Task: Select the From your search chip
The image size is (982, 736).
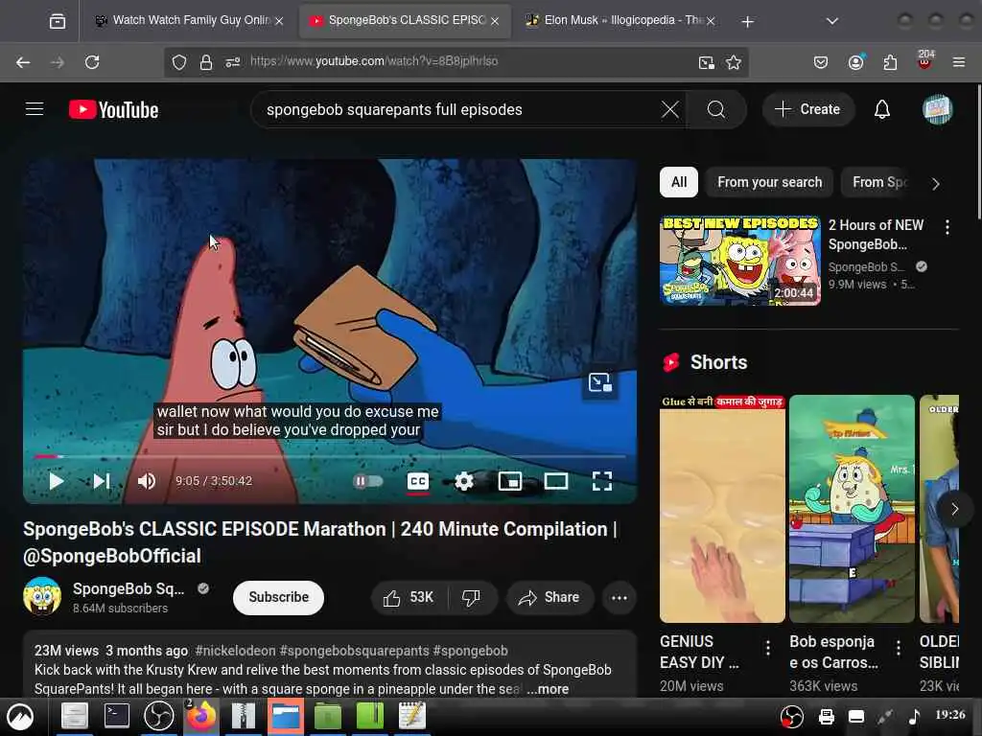Action: (x=770, y=182)
